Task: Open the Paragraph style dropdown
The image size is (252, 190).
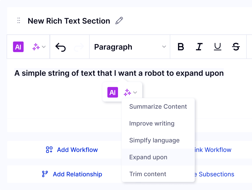Action: [x=130, y=47]
